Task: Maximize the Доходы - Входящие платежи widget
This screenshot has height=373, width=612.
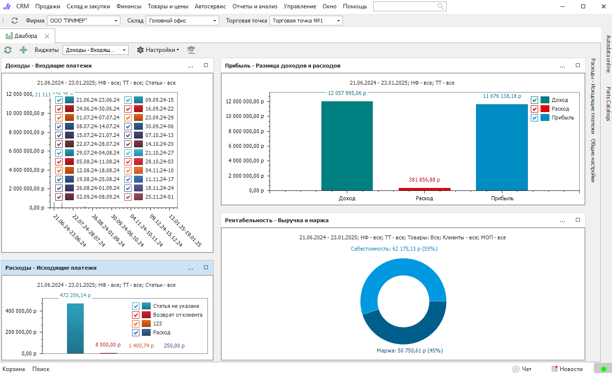Action: pyautogui.click(x=206, y=65)
